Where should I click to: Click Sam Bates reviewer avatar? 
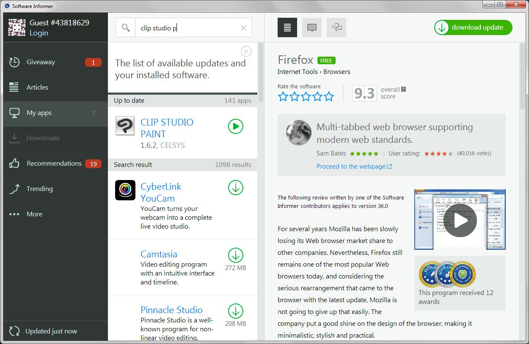299,133
